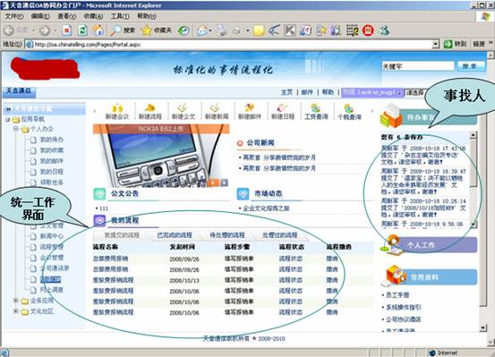This screenshot has width=495, height=357.
Task: Click the browser Refresh toolbar icon
Action: click(82, 30)
